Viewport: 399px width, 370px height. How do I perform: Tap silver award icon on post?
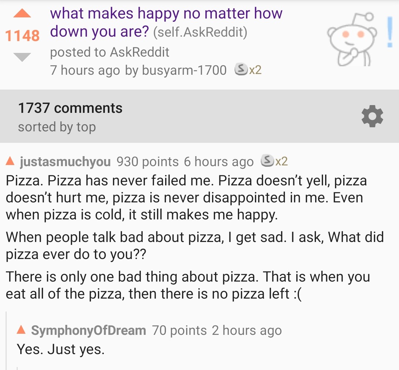click(241, 70)
